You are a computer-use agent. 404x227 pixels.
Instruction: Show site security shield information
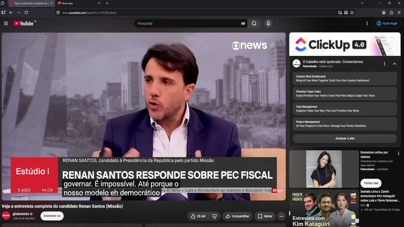pyautogui.click(x=58, y=13)
